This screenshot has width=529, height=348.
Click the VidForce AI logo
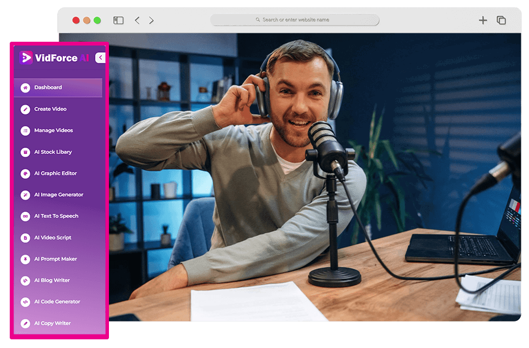tap(54, 58)
